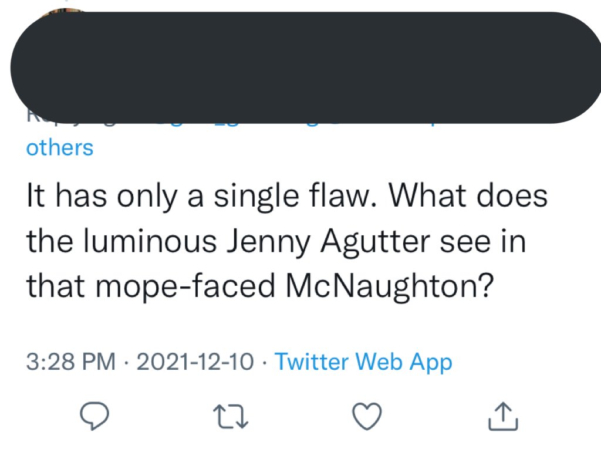601x449 pixels.
Task: Like the tweet with the heart icon
Action: coord(368,416)
